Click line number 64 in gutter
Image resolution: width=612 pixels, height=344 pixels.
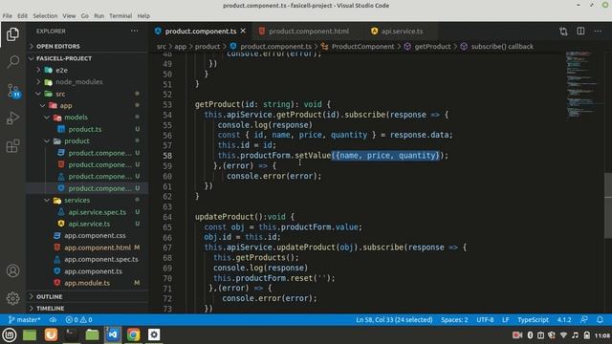pyautogui.click(x=167, y=217)
